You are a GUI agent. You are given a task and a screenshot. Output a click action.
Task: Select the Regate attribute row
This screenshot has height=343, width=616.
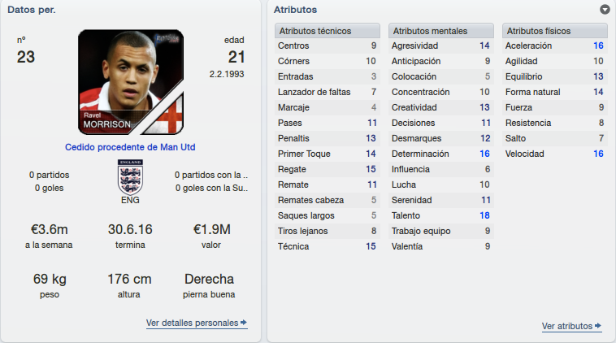[328, 169]
